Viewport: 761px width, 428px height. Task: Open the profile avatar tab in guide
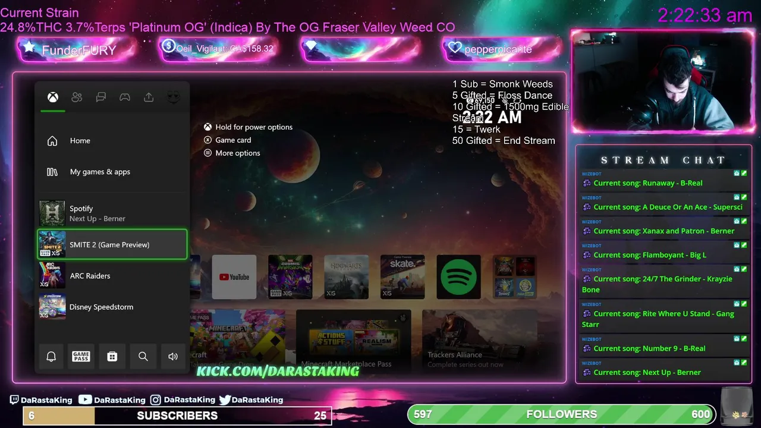173,97
